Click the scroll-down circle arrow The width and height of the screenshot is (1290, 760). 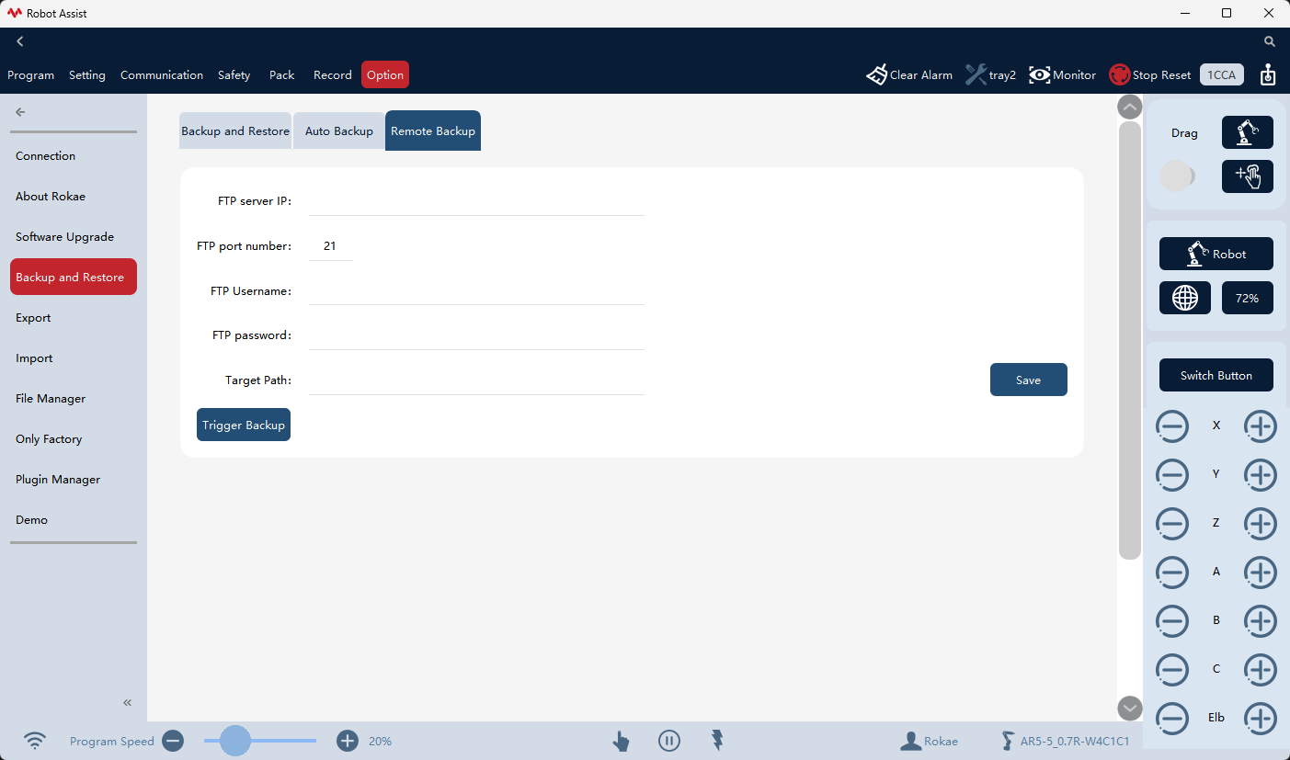pyautogui.click(x=1129, y=709)
